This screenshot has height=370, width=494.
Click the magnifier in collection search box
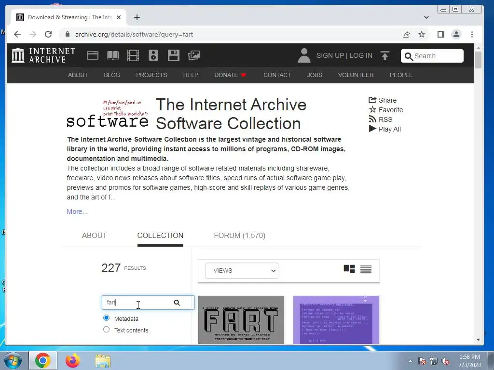[x=177, y=303]
